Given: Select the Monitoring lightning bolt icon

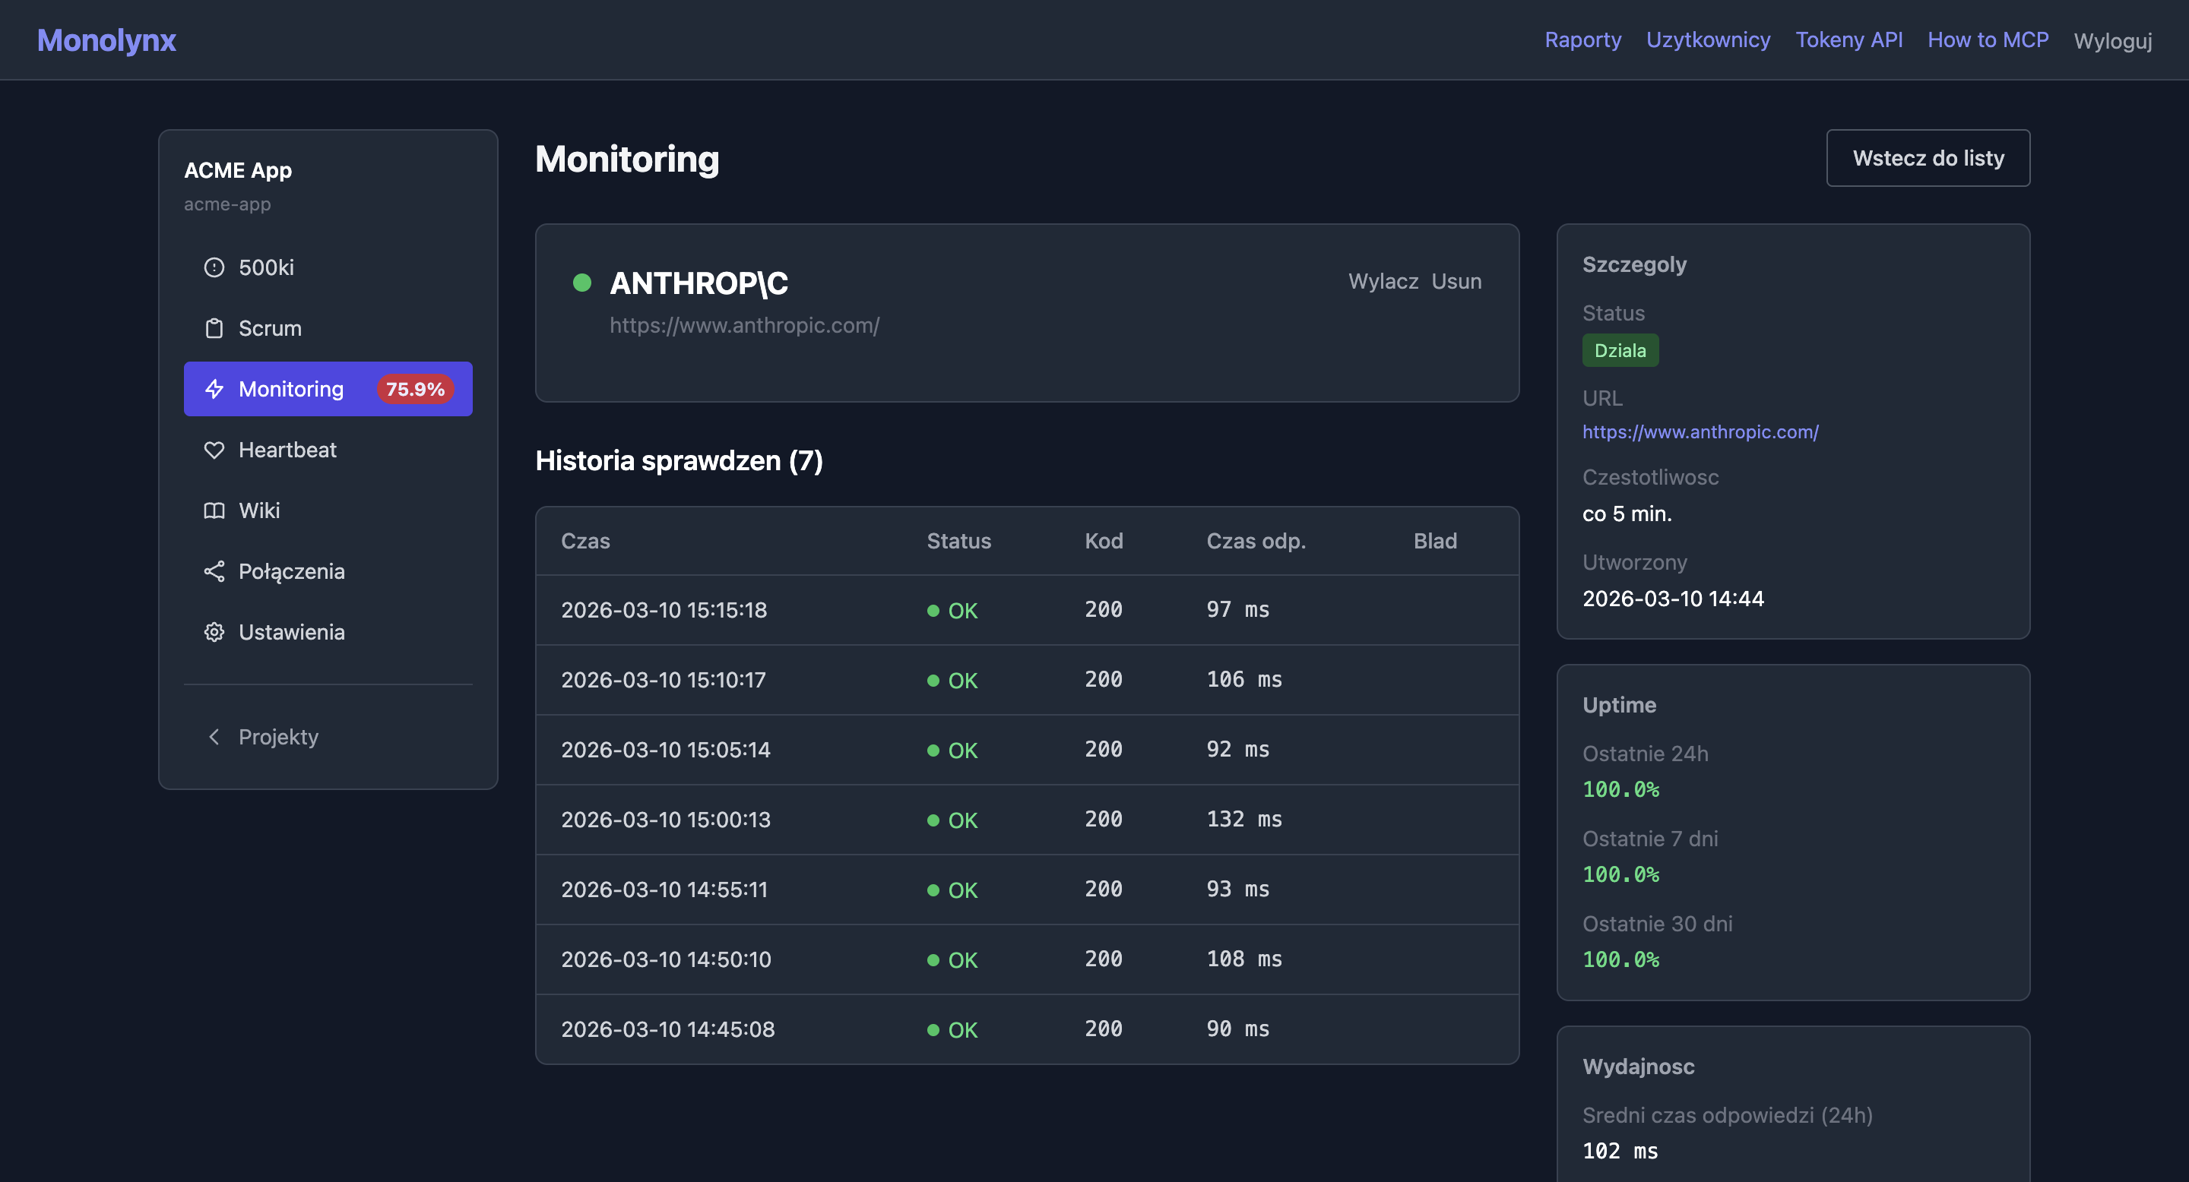Looking at the screenshot, I should click(x=214, y=389).
